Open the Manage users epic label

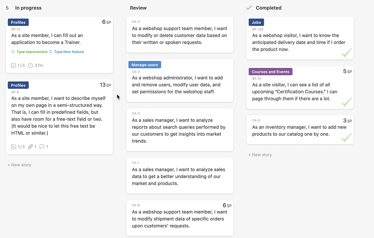pyautogui.click(x=145, y=65)
